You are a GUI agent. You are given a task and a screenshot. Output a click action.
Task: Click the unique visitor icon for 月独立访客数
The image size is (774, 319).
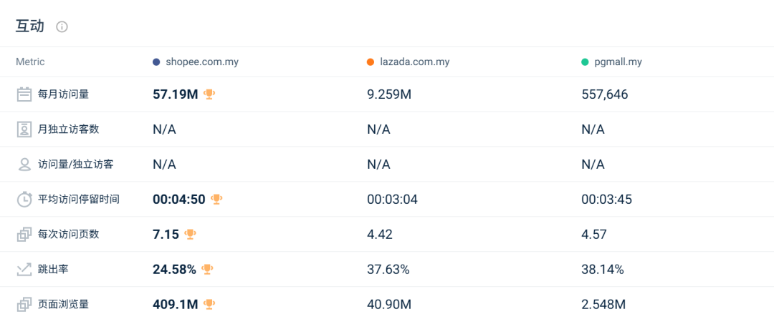pos(24,129)
